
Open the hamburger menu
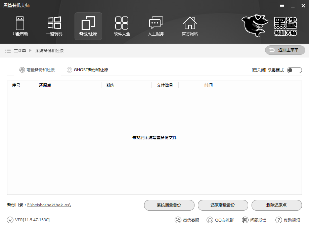point(281,5)
